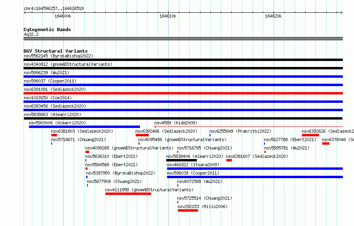Screen dimensions: 354x226
Task: Select nsv5397950 (ByrskaBishop2022) label
Action: [121, 173]
